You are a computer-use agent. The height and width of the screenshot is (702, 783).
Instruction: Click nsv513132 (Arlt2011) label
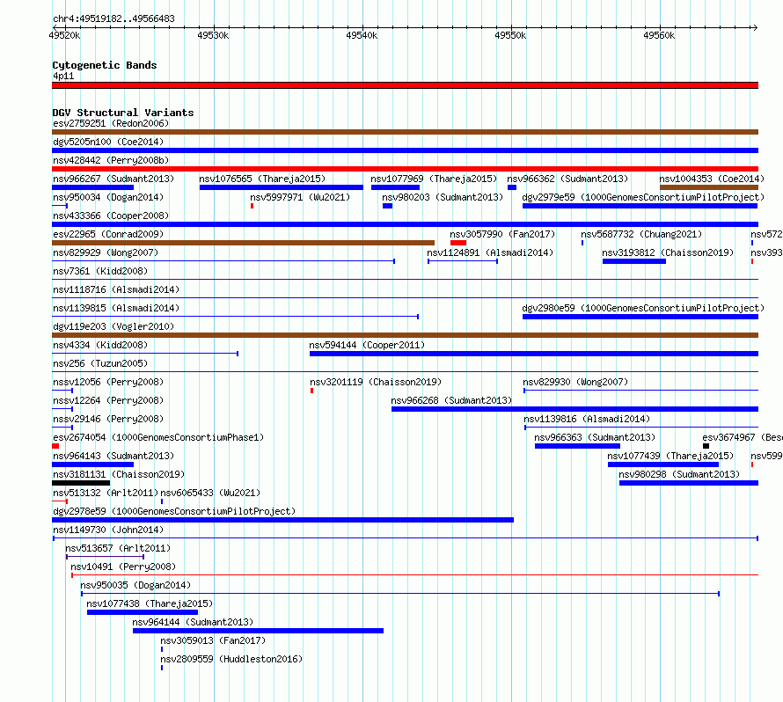click(106, 493)
